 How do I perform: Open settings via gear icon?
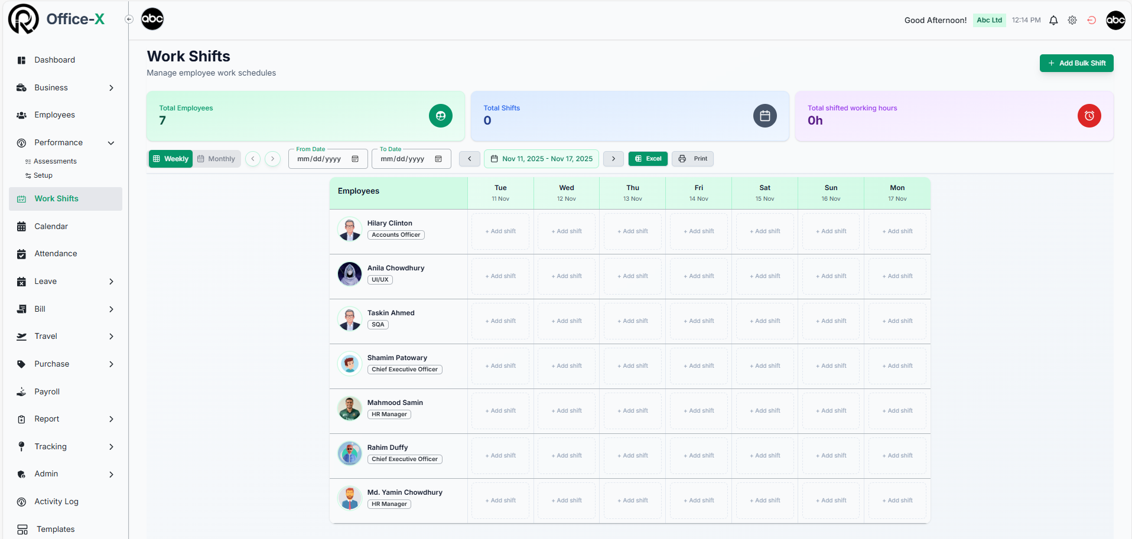pos(1072,21)
